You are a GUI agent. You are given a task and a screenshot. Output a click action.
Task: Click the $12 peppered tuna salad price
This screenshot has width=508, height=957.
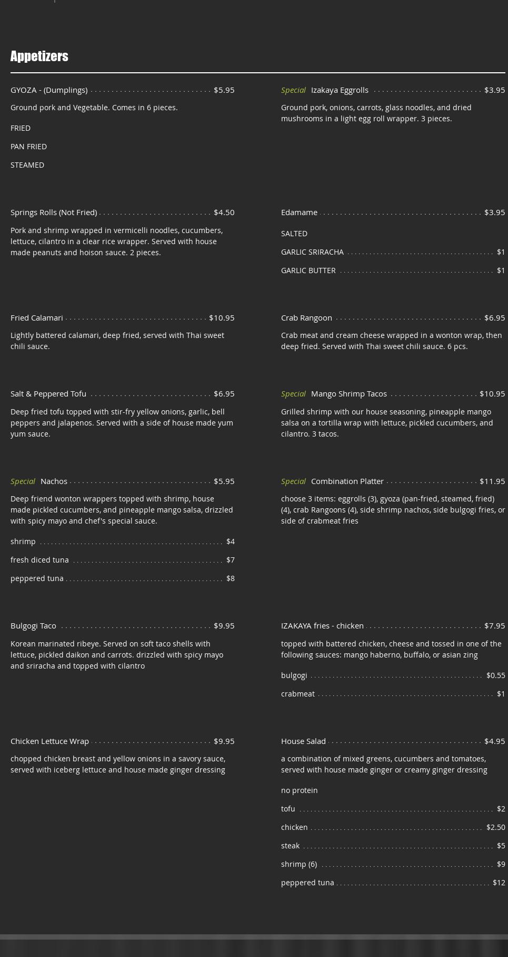499,883
